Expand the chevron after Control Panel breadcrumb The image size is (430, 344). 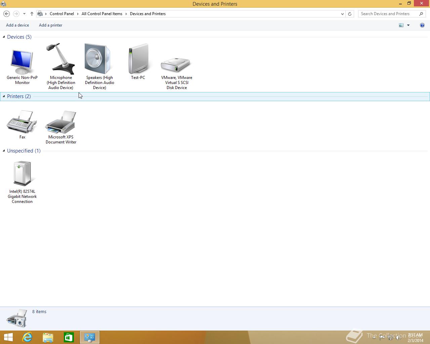pyautogui.click(x=78, y=14)
